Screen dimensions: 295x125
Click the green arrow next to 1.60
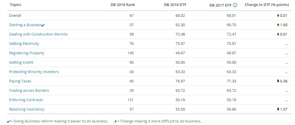pos(278,25)
